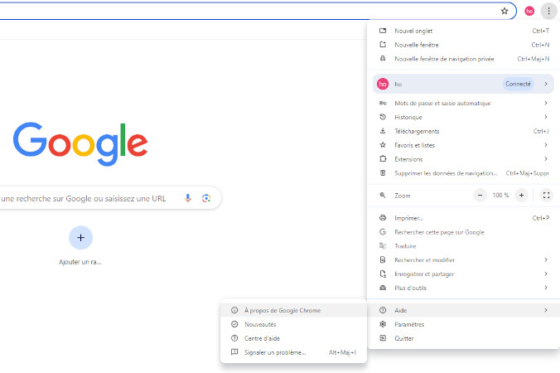
Task: Click the Signaler un problème feedback icon
Action: click(x=234, y=352)
